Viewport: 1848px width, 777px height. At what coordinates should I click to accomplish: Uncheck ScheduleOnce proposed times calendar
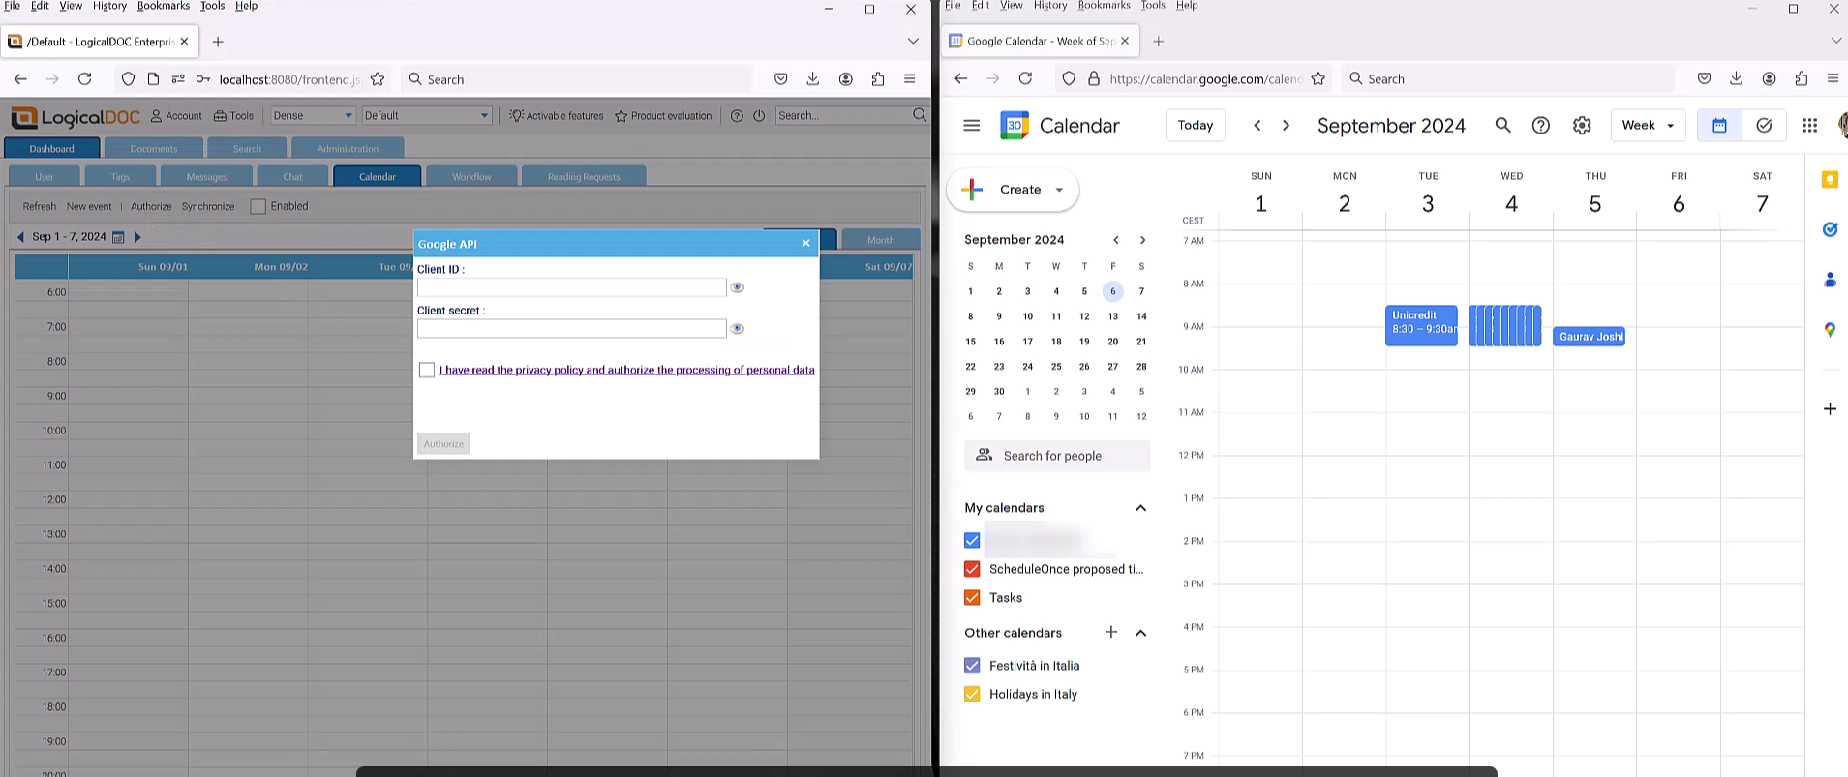[x=972, y=569]
